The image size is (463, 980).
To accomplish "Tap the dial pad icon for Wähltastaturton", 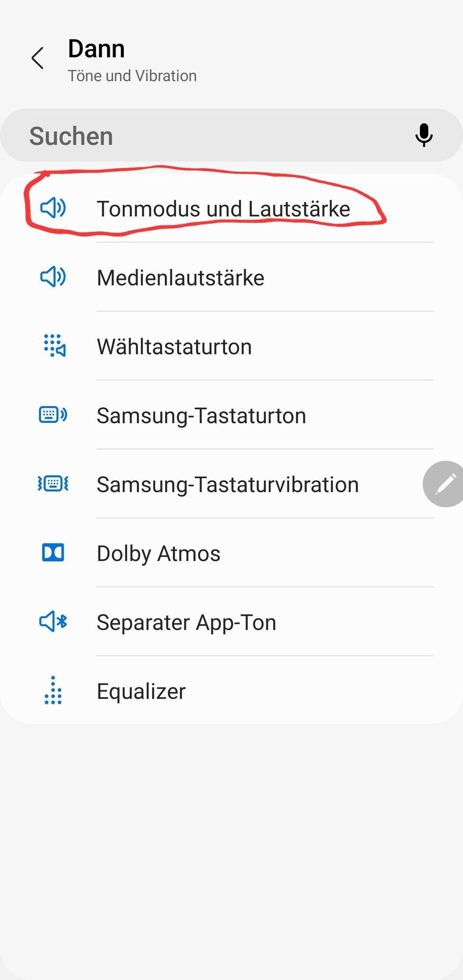I will [54, 346].
